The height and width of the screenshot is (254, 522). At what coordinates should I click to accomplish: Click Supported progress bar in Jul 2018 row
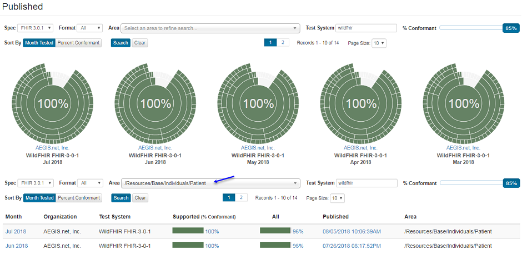tap(188, 231)
